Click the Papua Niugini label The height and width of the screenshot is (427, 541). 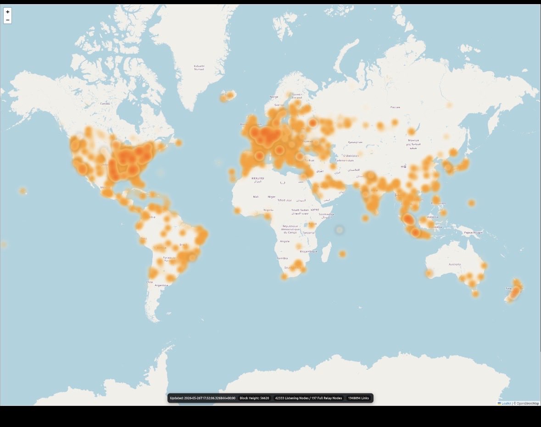click(474, 233)
